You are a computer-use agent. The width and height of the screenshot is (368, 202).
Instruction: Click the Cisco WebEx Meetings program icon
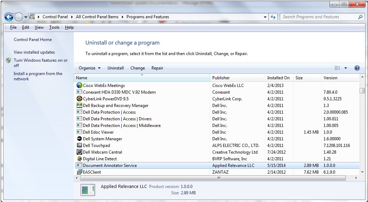coord(79,86)
